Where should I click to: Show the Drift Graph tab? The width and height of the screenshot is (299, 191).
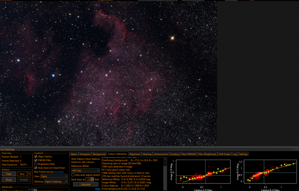(225, 154)
